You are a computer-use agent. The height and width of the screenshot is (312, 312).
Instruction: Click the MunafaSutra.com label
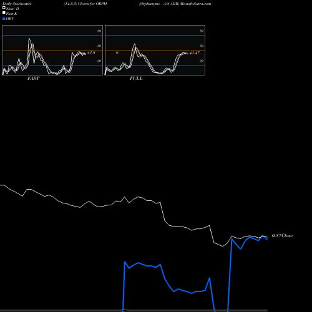click(x=195, y=4)
